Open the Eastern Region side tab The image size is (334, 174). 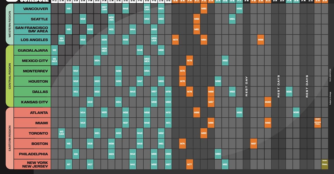[9, 138]
